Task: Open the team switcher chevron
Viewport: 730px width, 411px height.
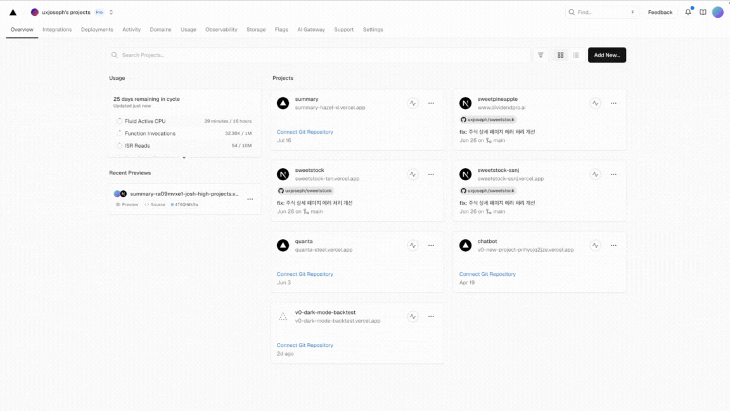Action: [x=112, y=13]
